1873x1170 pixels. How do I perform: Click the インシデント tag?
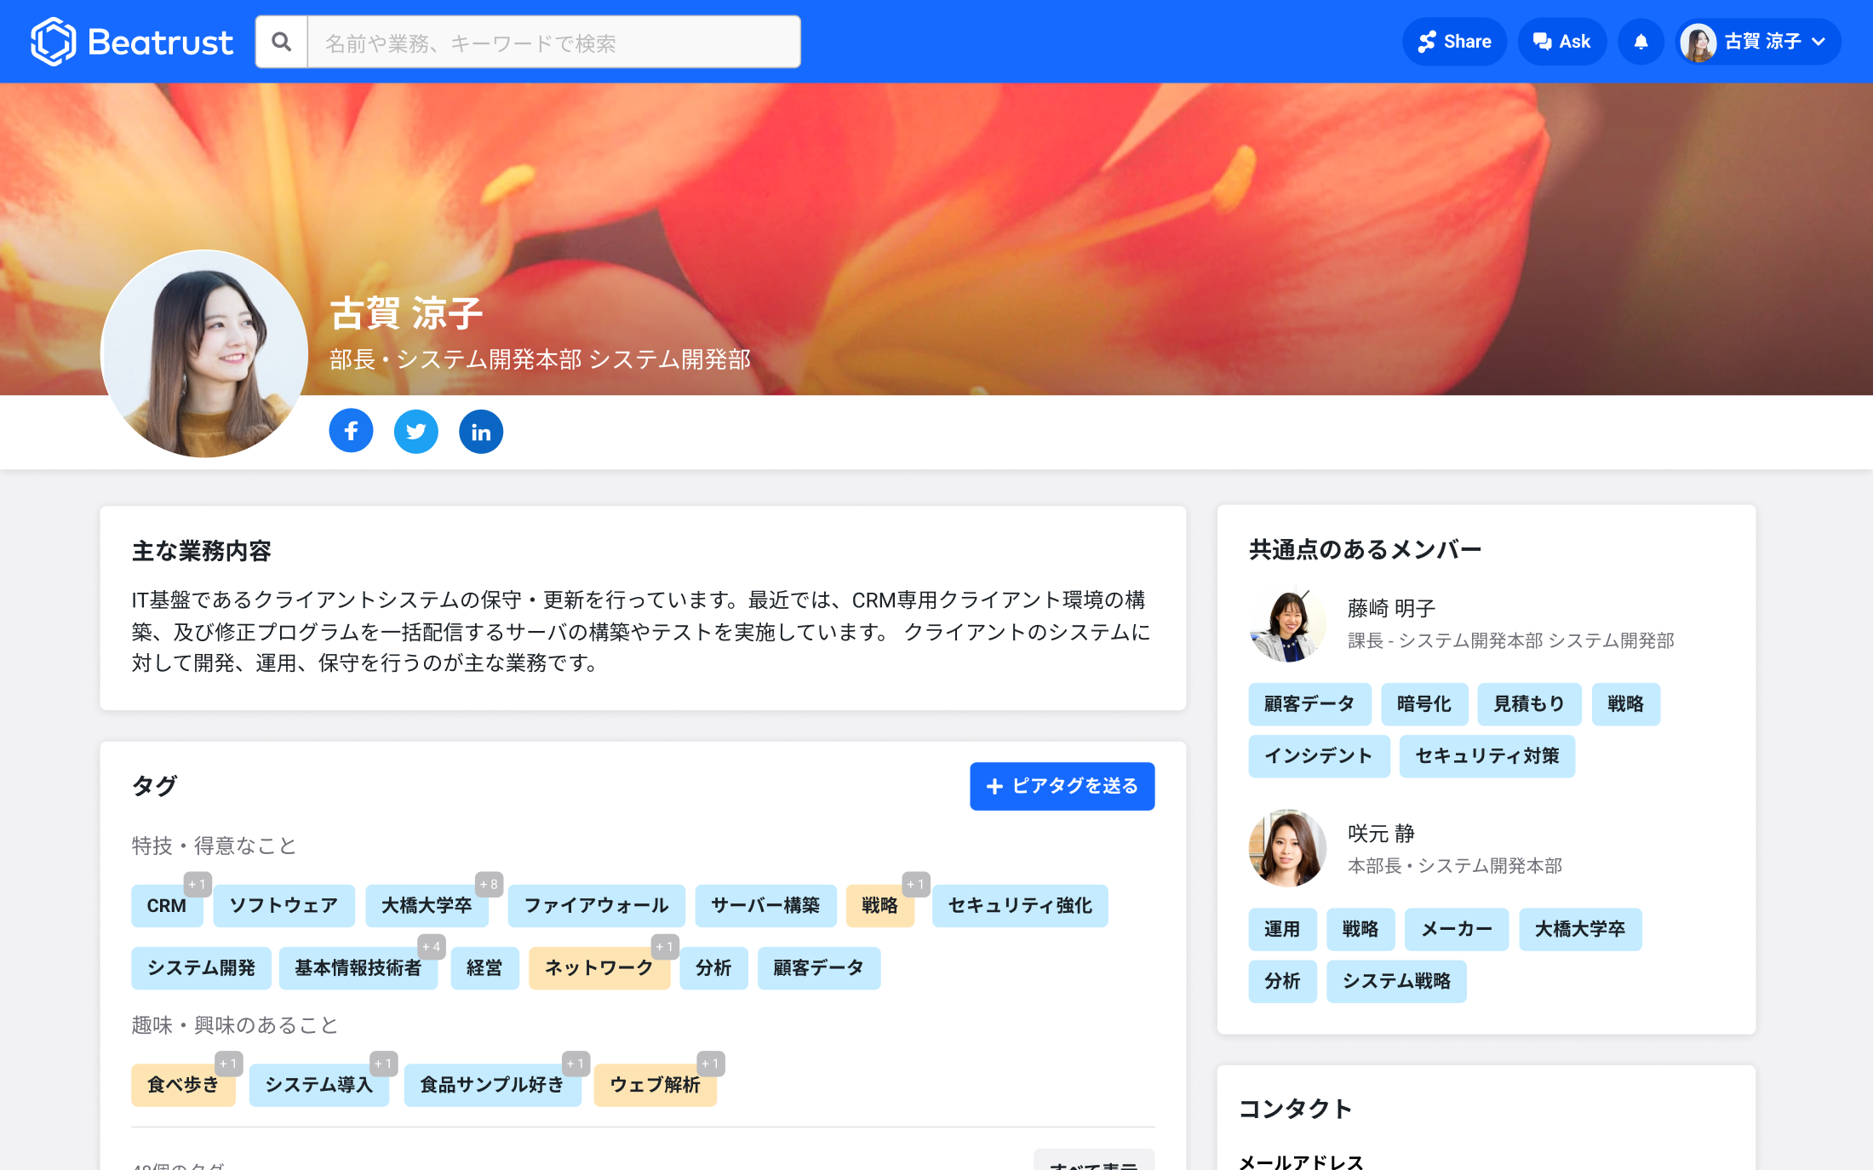tap(1319, 756)
